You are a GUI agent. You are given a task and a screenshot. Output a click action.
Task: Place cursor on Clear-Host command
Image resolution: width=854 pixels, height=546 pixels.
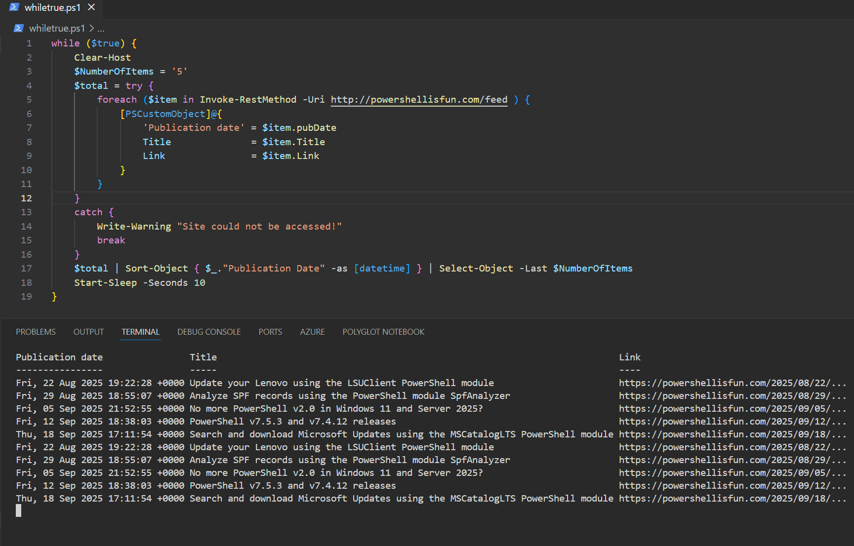103,58
